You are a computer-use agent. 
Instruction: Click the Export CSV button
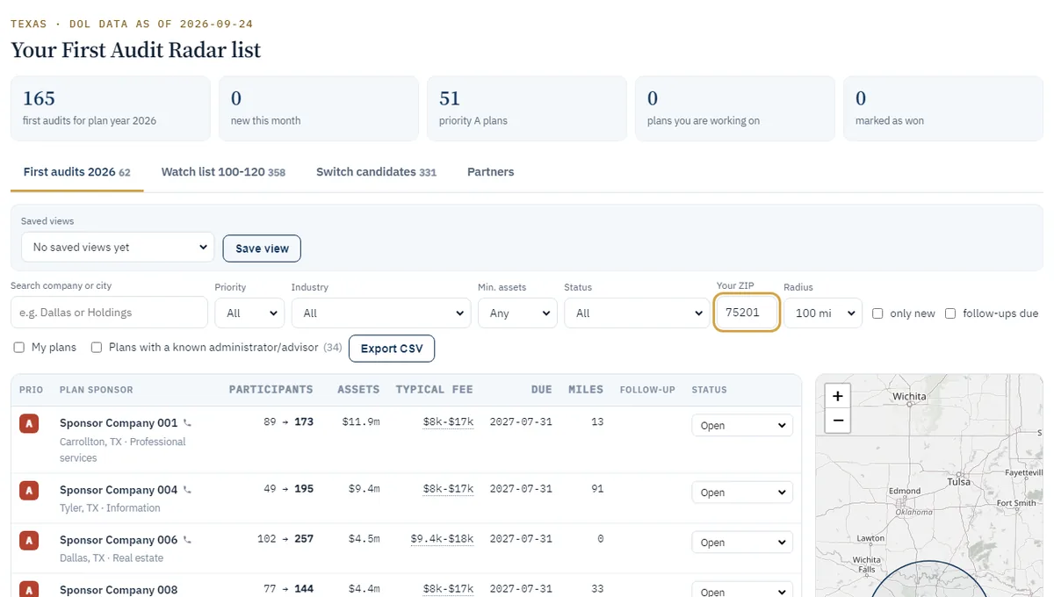pos(392,349)
